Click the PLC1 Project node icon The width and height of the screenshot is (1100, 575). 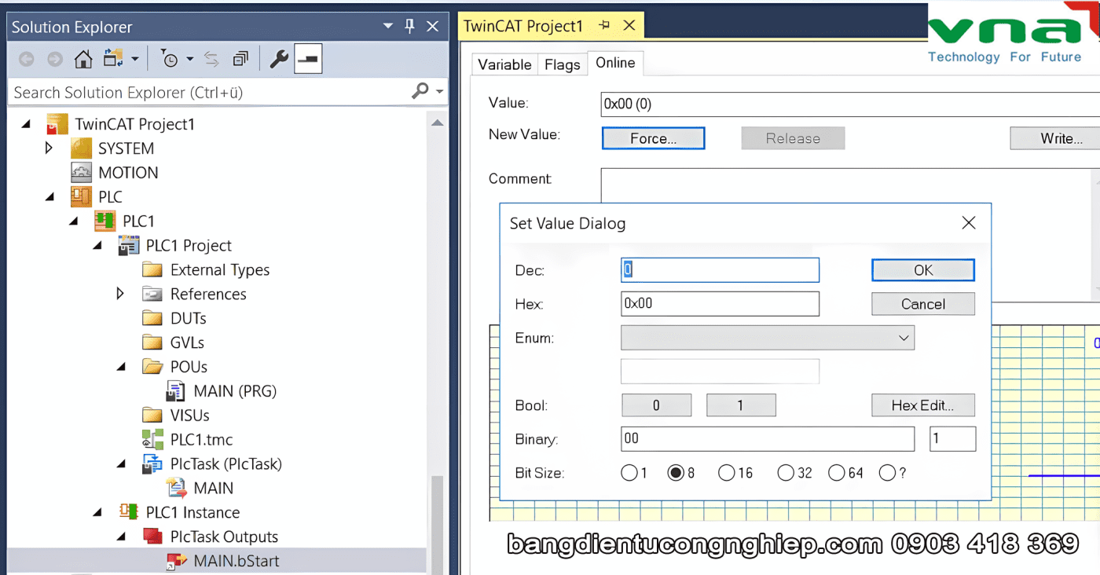point(129,246)
